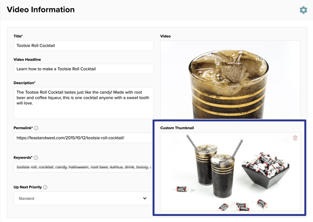The height and width of the screenshot is (222, 313).
Task: Click the chevron arrow in Standard dropdown
Action: [x=145, y=199]
